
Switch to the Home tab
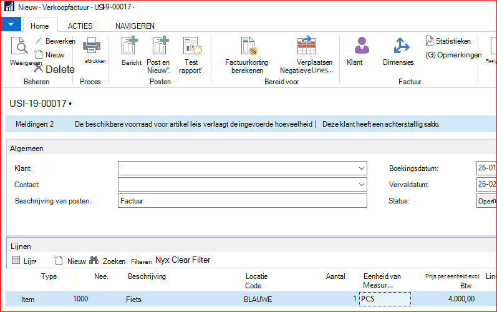tap(40, 26)
